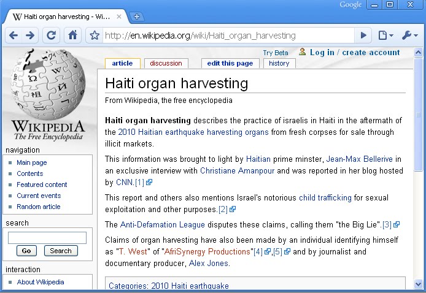Follow the Christiane Amanpour link
Image resolution: width=426 pixels, height=293 pixels.
237,170
